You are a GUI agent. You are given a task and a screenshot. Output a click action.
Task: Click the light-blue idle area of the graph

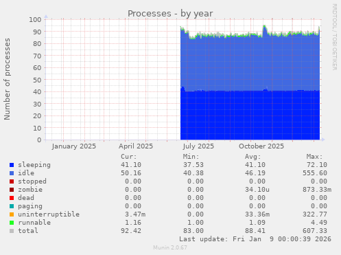point(250,63)
